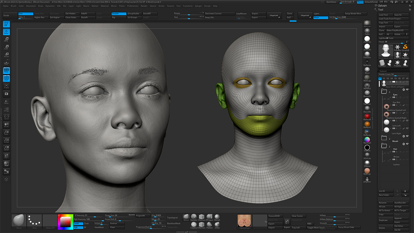Select the Rotate transform tool icon

click(6, 55)
